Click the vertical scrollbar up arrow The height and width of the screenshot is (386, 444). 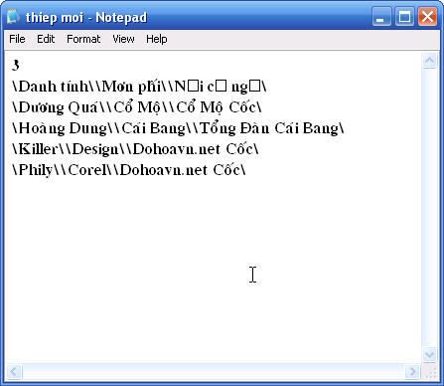[429, 61]
